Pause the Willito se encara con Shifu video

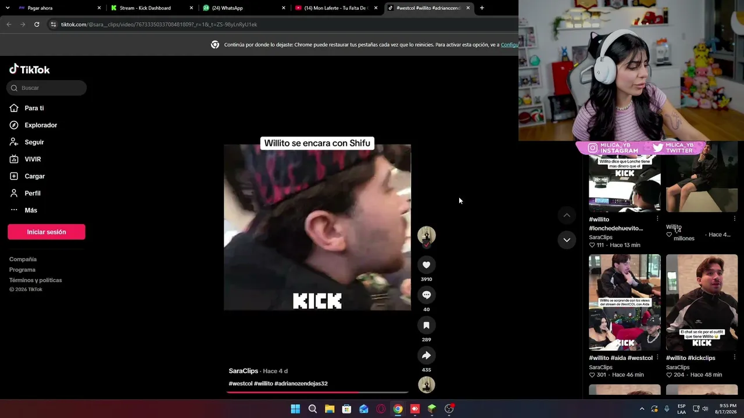click(x=317, y=227)
